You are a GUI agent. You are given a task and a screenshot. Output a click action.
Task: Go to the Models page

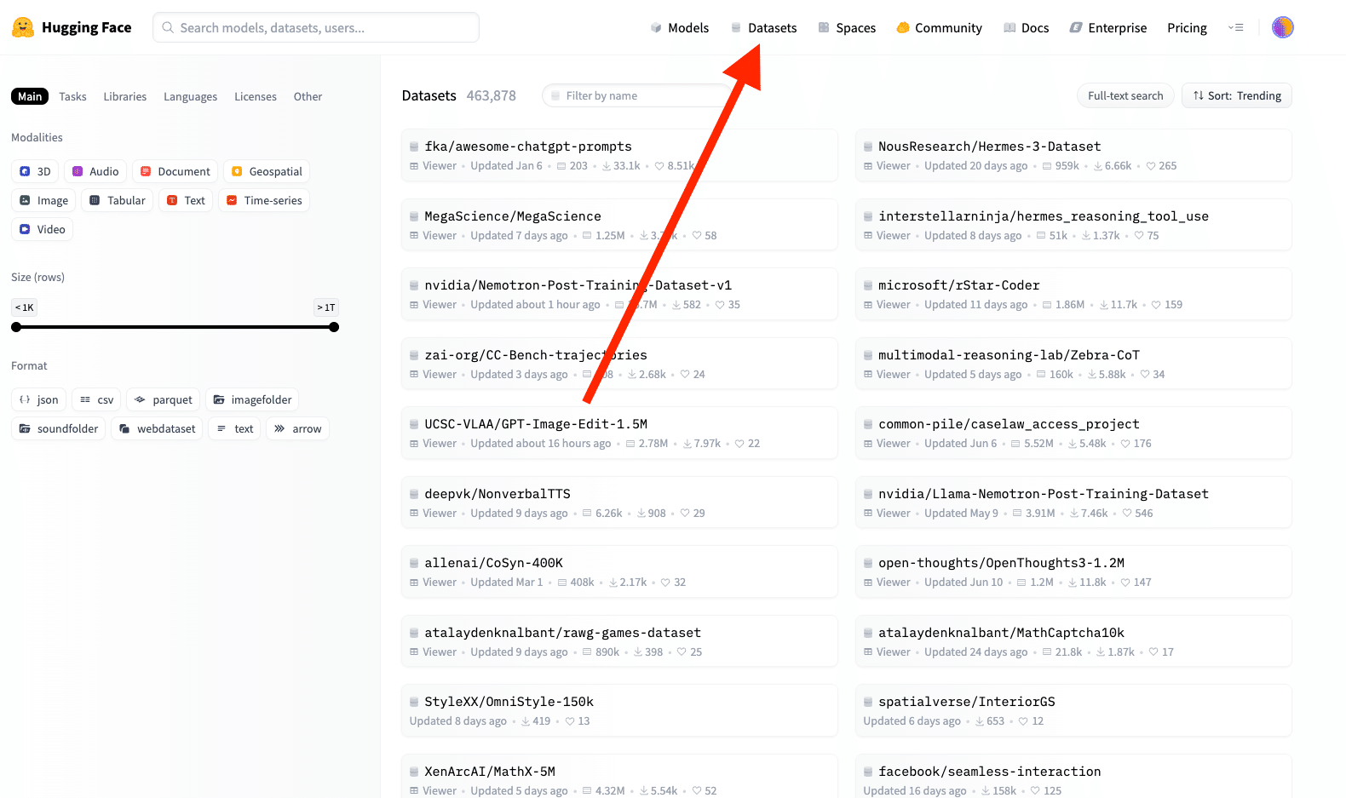pos(679,28)
